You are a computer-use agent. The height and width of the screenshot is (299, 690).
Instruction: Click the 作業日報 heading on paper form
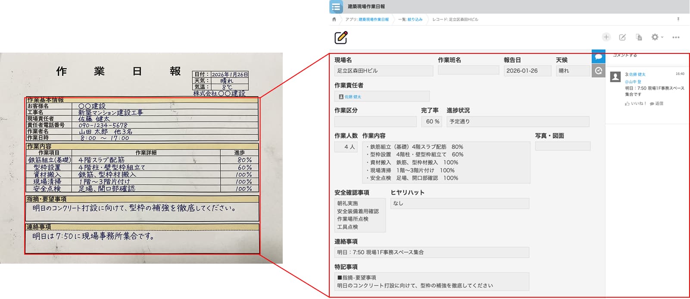click(x=119, y=71)
